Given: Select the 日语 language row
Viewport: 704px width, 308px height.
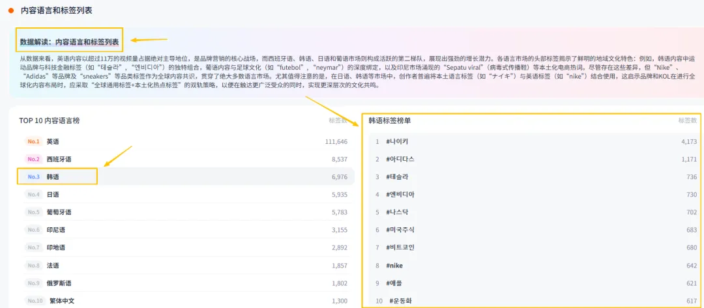Looking at the screenshot, I should (186, 195).
